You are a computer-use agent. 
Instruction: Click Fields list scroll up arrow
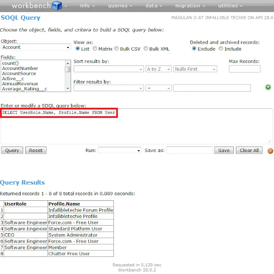(x=68, y=63)
